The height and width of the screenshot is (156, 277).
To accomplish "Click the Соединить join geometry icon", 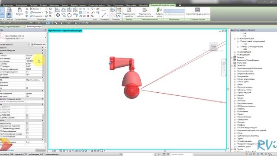I will click(31, 16).
